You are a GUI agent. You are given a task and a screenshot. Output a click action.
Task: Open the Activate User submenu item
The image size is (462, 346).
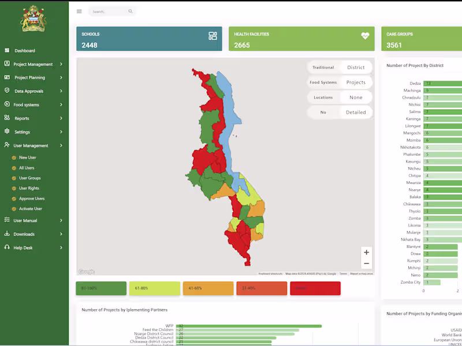tap(31, 209)
